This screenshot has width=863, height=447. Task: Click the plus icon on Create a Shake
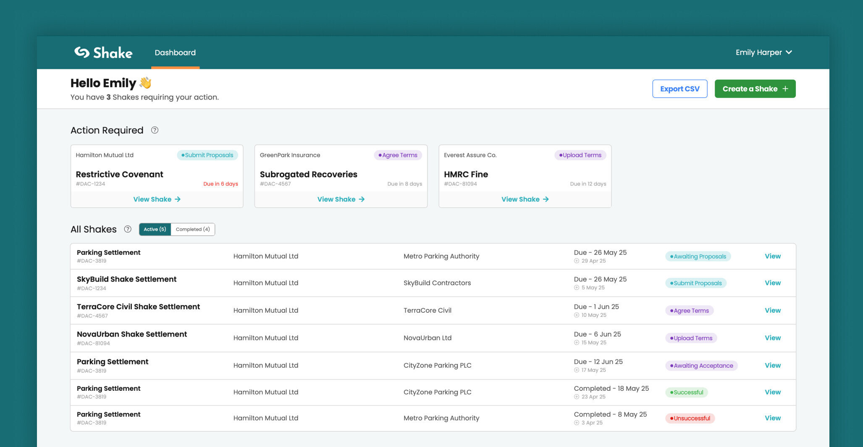pos(786,89)
